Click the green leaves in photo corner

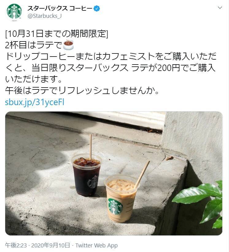pos(202,203)
